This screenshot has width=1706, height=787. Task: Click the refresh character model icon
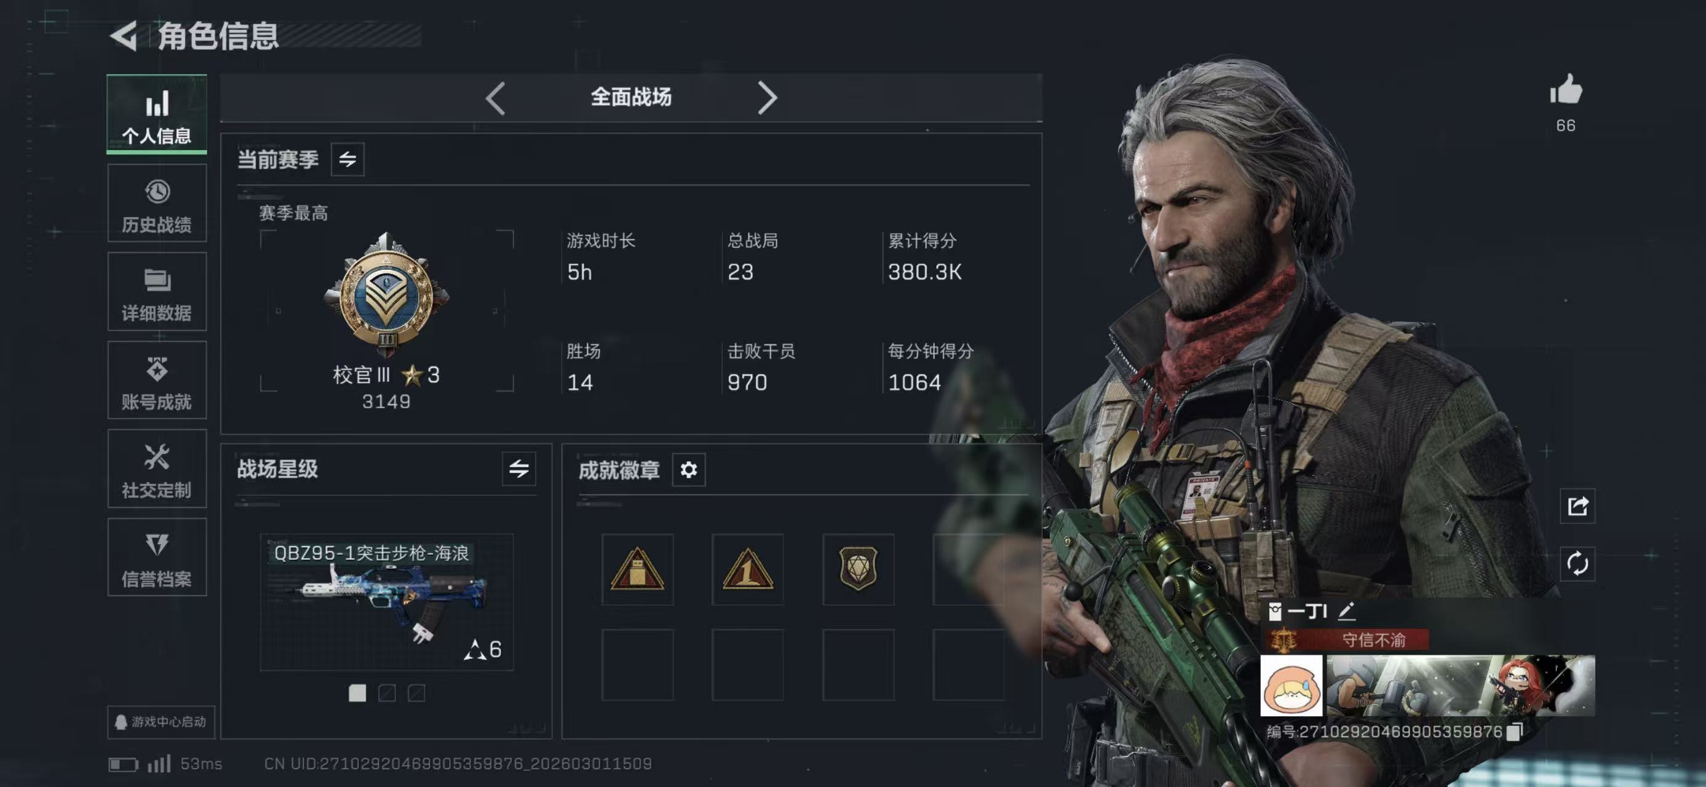click(x=1577, y=564)
